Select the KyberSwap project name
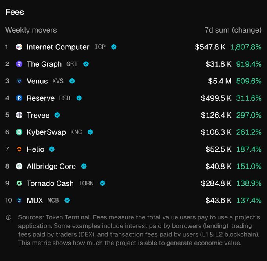The width and height of the screenshot is (267, 261). coord(46,132)
